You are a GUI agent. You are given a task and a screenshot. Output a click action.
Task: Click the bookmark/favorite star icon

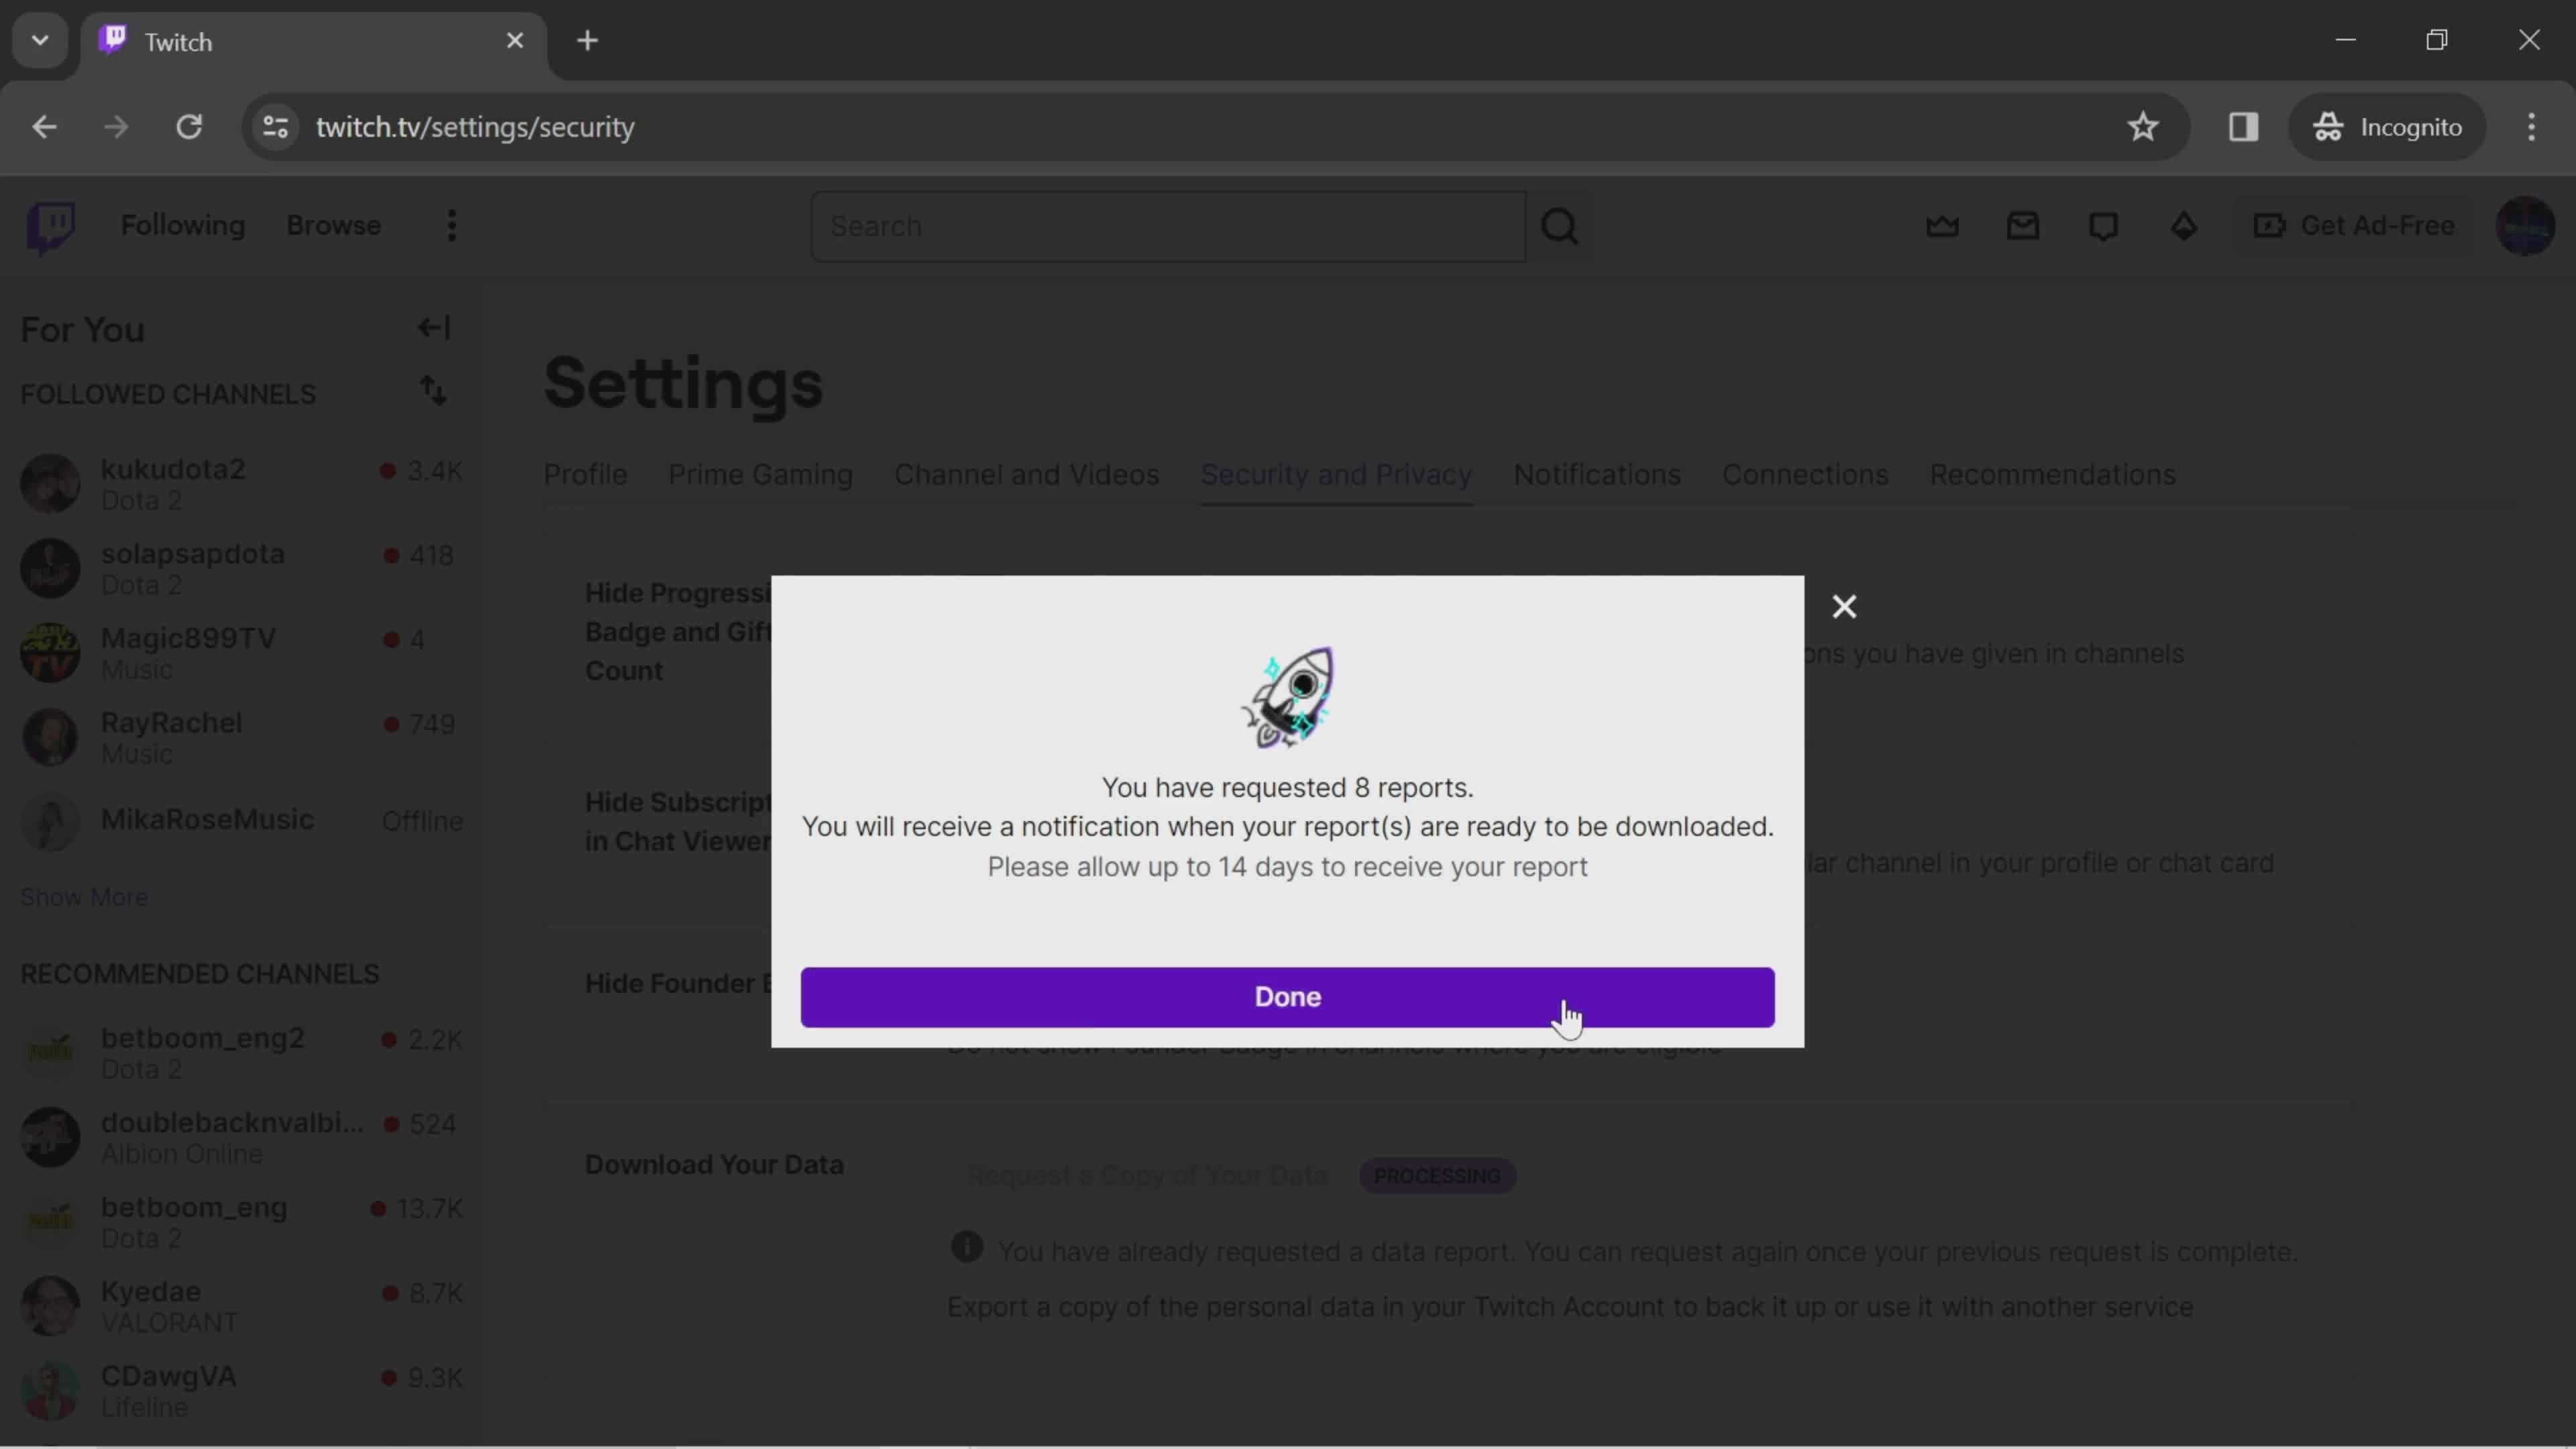pos(2144,125)
